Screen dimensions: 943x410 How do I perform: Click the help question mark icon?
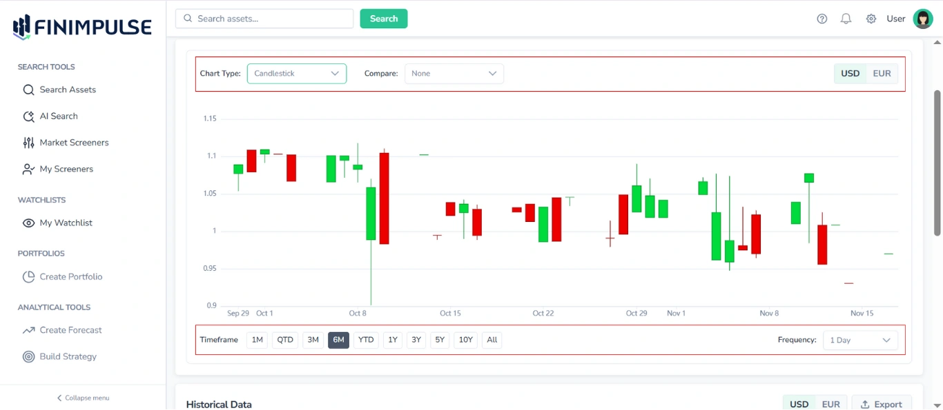(x=822, y=19)
